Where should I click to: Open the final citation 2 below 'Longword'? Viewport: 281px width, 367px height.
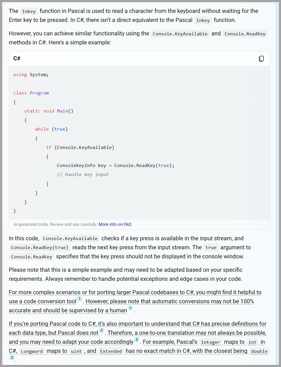[12, 357]
